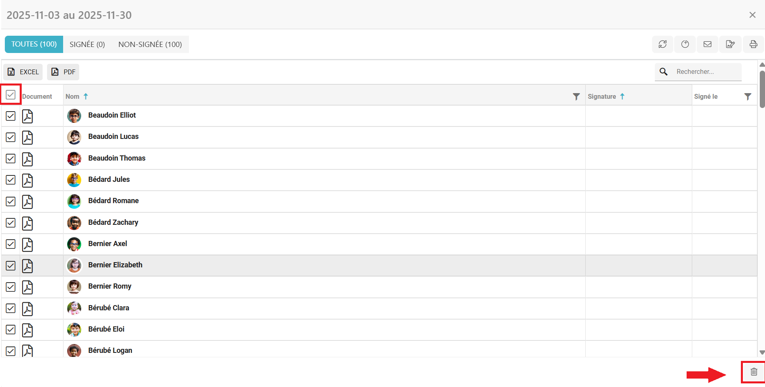
Task: Click the envelope email icon
Action: (708, 44)
